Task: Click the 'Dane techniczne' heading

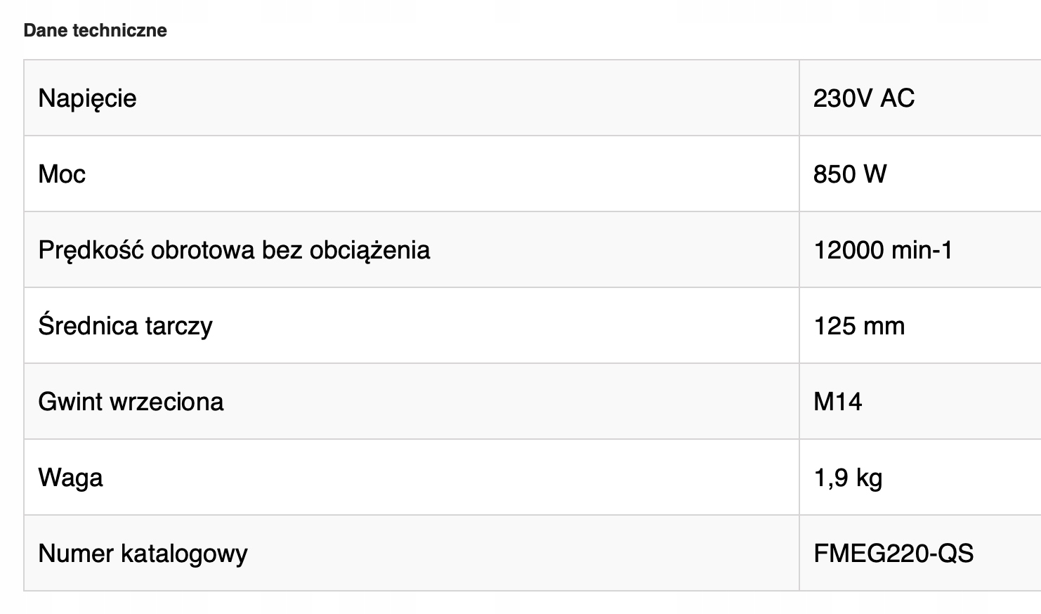Action: [95, 30]
